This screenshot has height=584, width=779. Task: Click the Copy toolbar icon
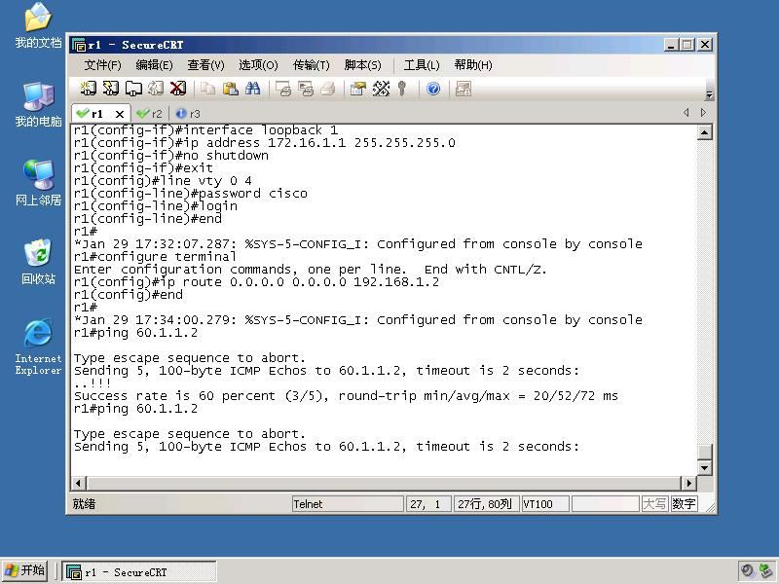[x=207, y=89]
